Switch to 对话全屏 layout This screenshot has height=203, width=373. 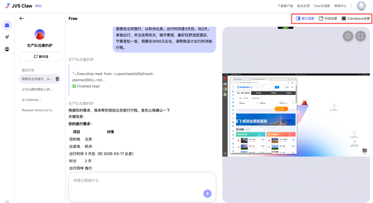click(x=328, y=19)
